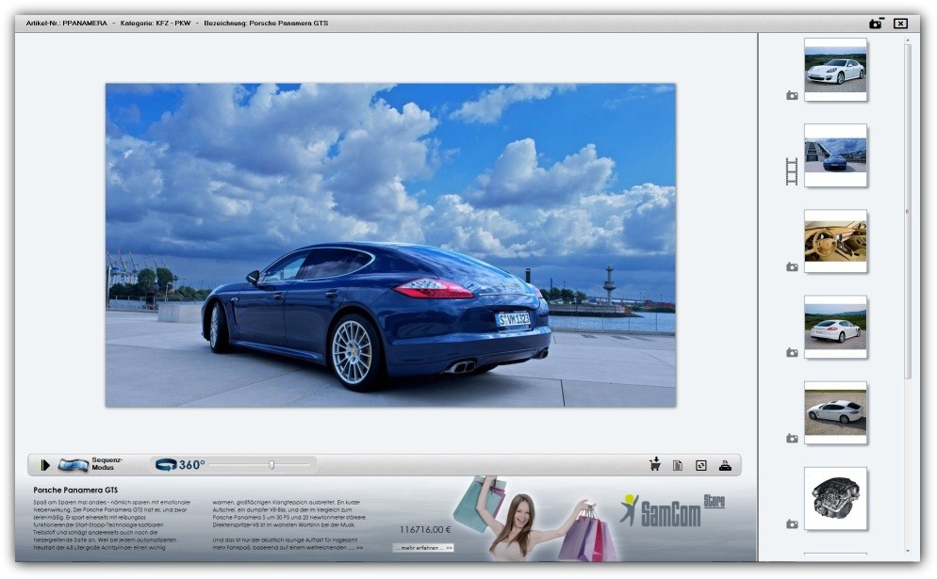
Task: Select the white Porsche top-side view thumbnail
Action: [835, 412]
